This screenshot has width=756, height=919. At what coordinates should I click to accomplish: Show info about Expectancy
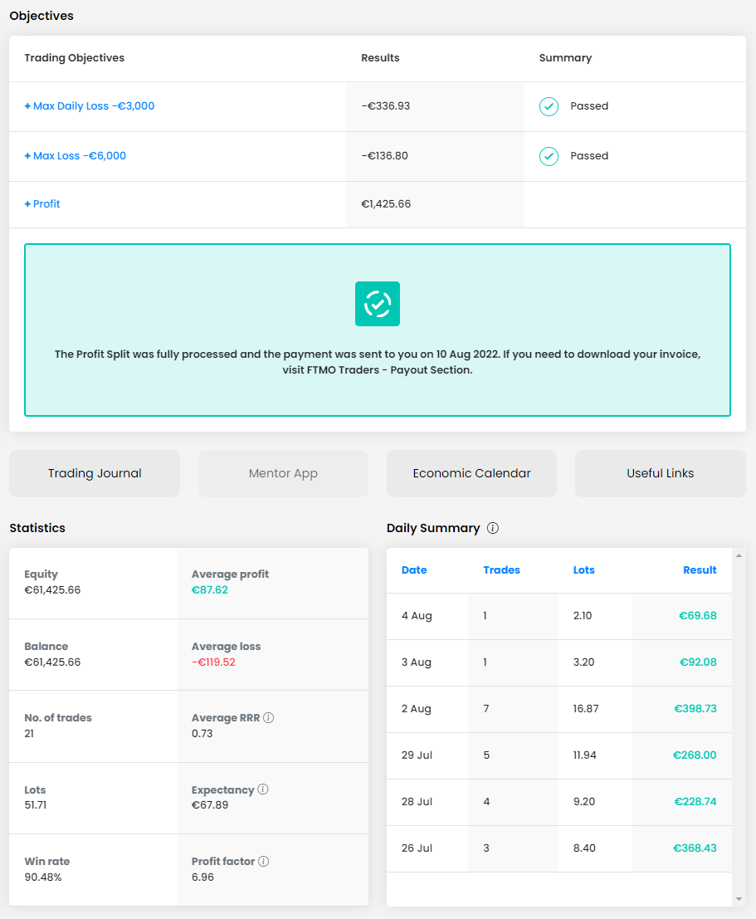coord(263,789)
